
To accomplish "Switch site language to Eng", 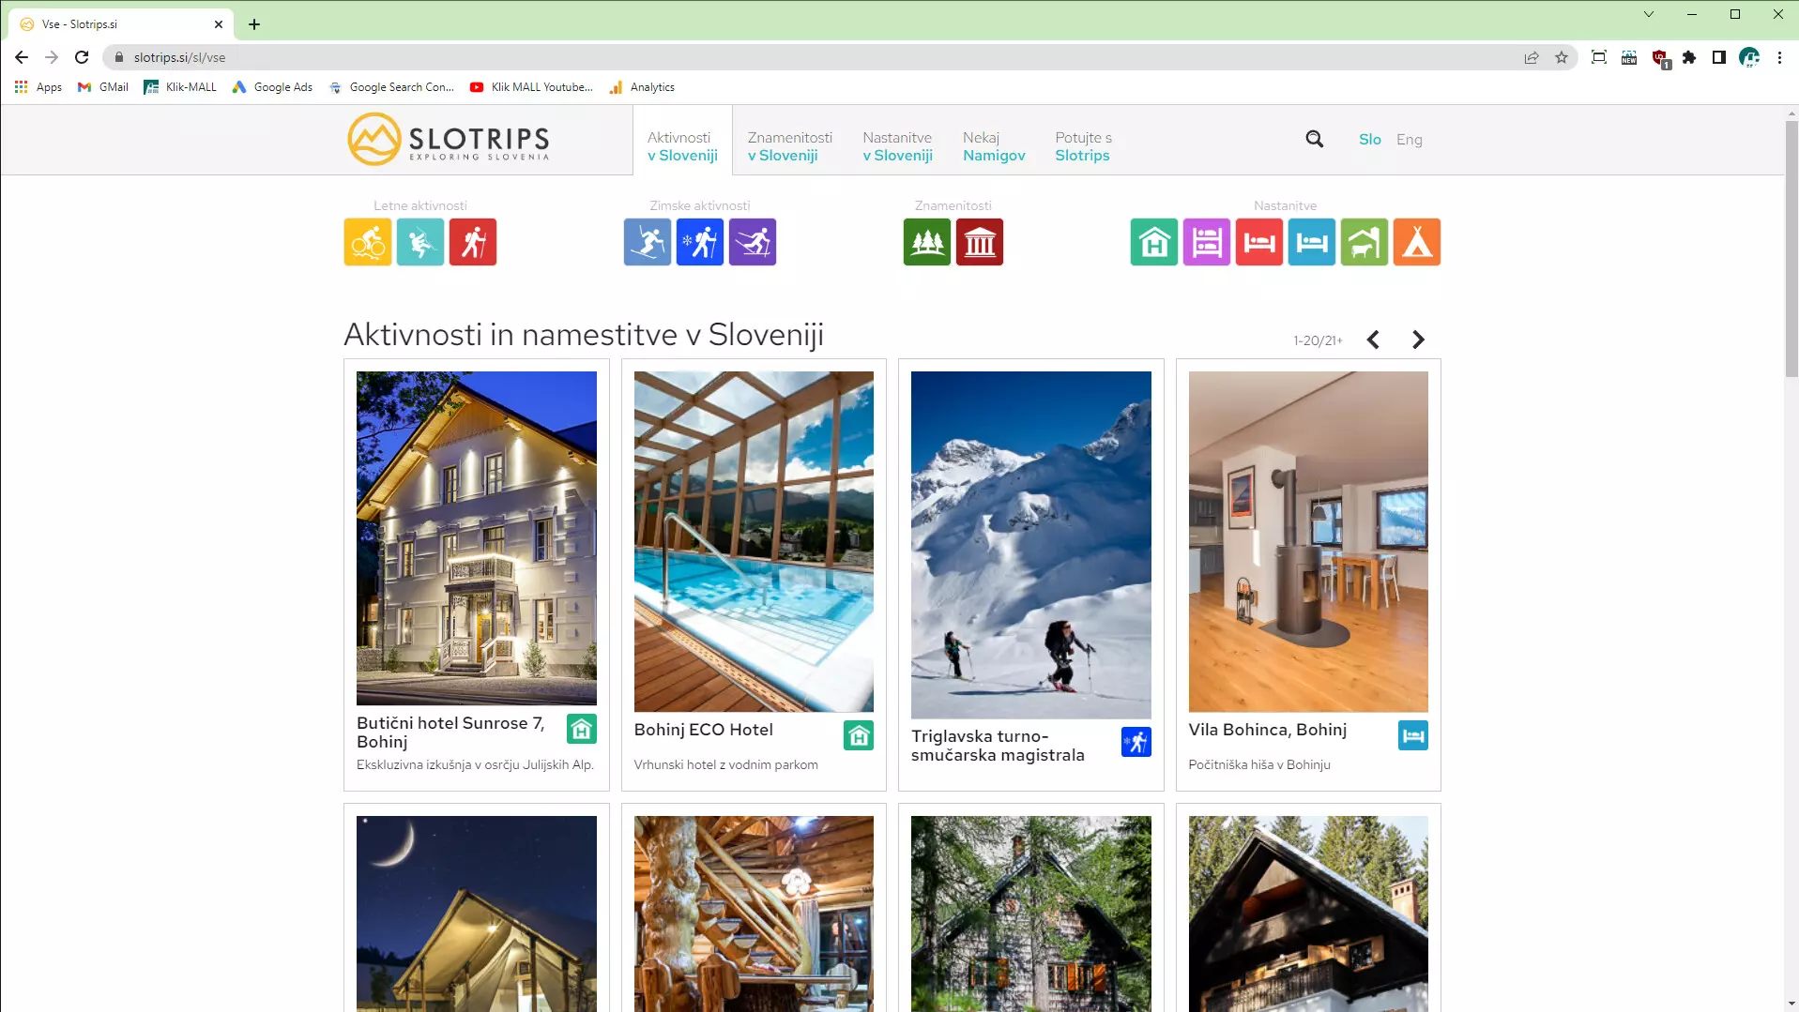I will click(1409, 140).
